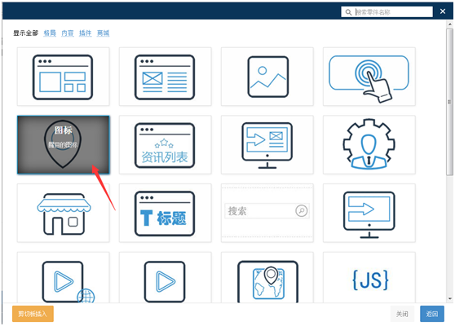Select the gear-and-person member component

(x=369, y=145)
